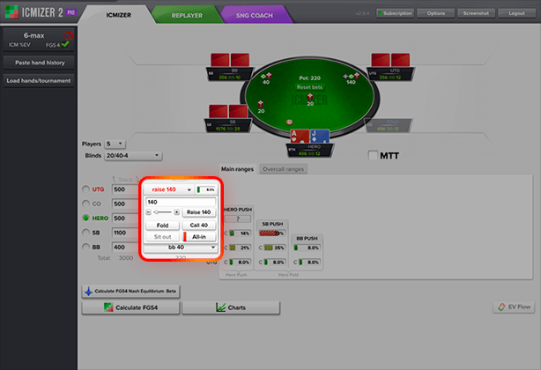
Task: Select the Overcall ranges tab
Action: click(283, 169)
